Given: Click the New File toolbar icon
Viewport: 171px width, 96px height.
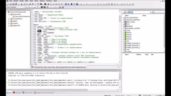Looking at the screenshot, I should click(7, 4).
